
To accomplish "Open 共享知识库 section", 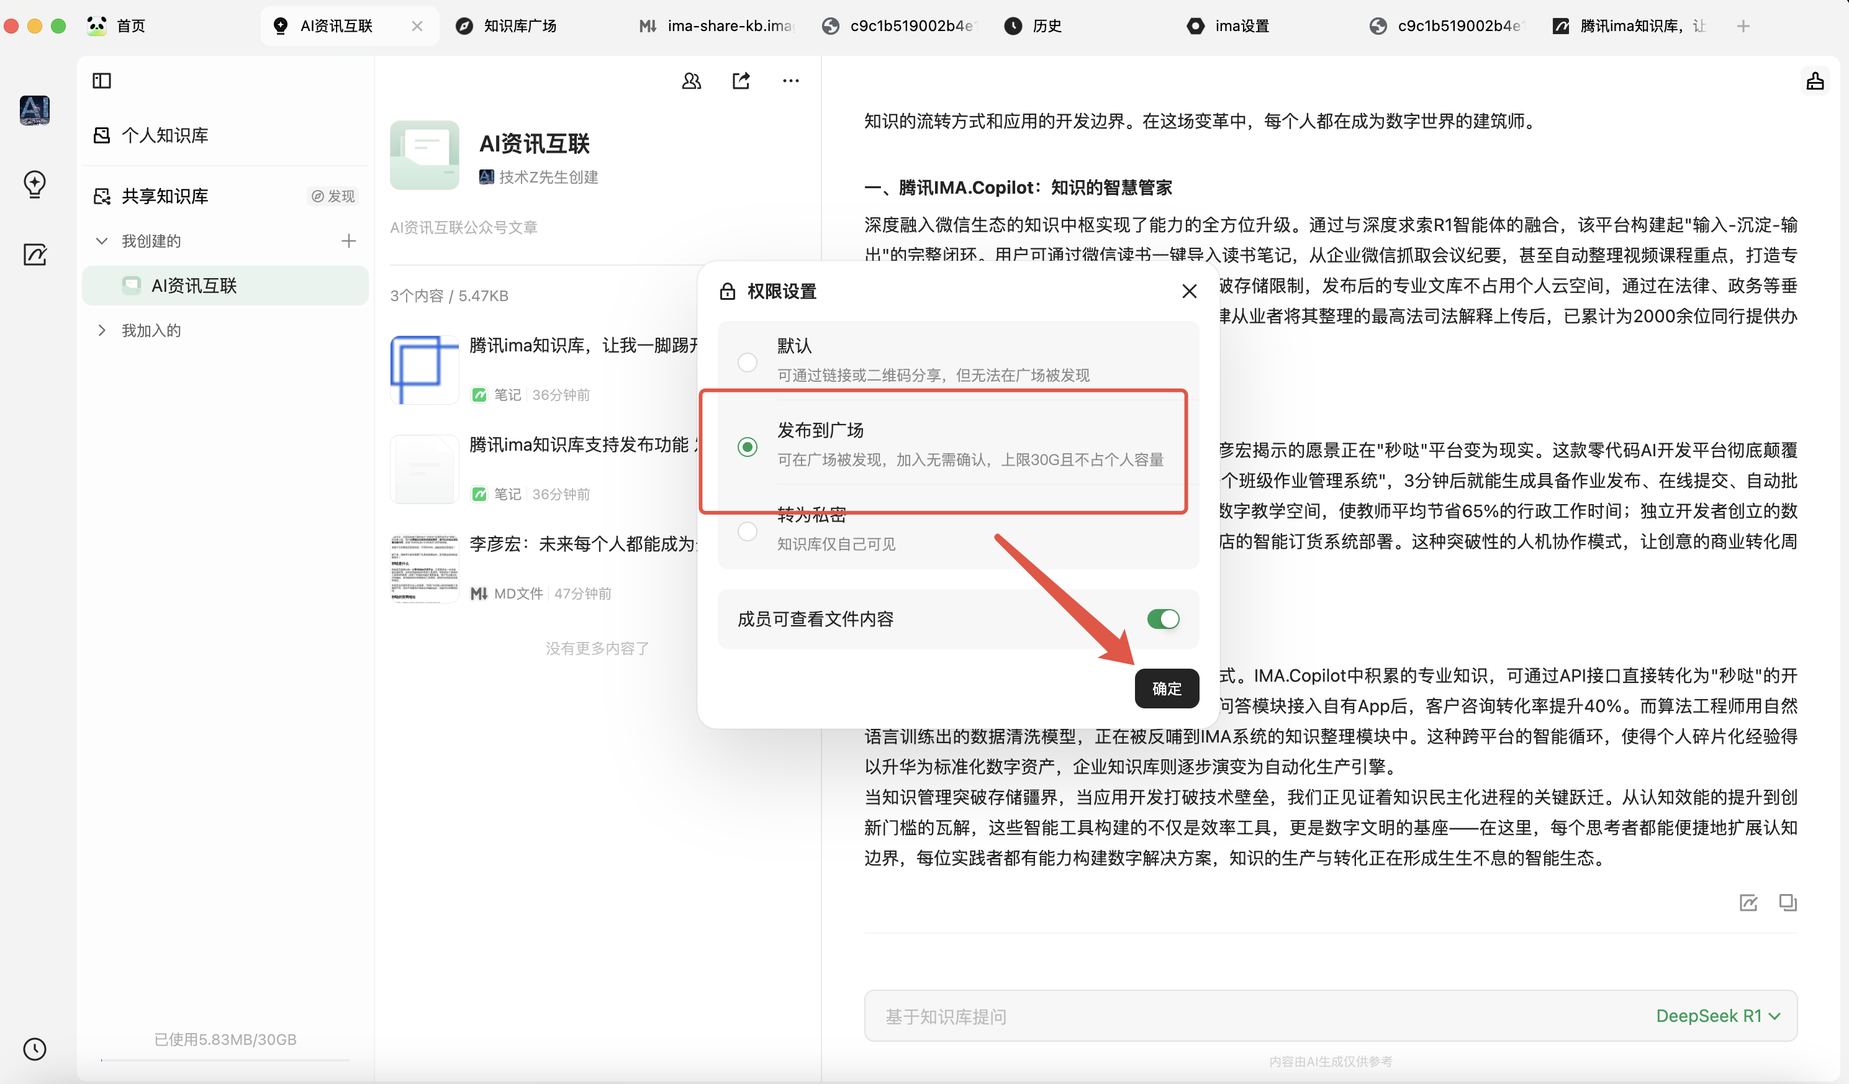I will 151,196.
